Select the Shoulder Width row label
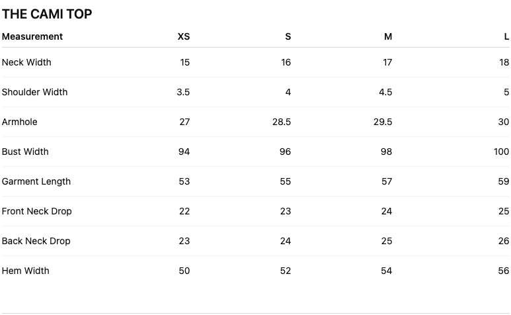 (x=34, y=92)
